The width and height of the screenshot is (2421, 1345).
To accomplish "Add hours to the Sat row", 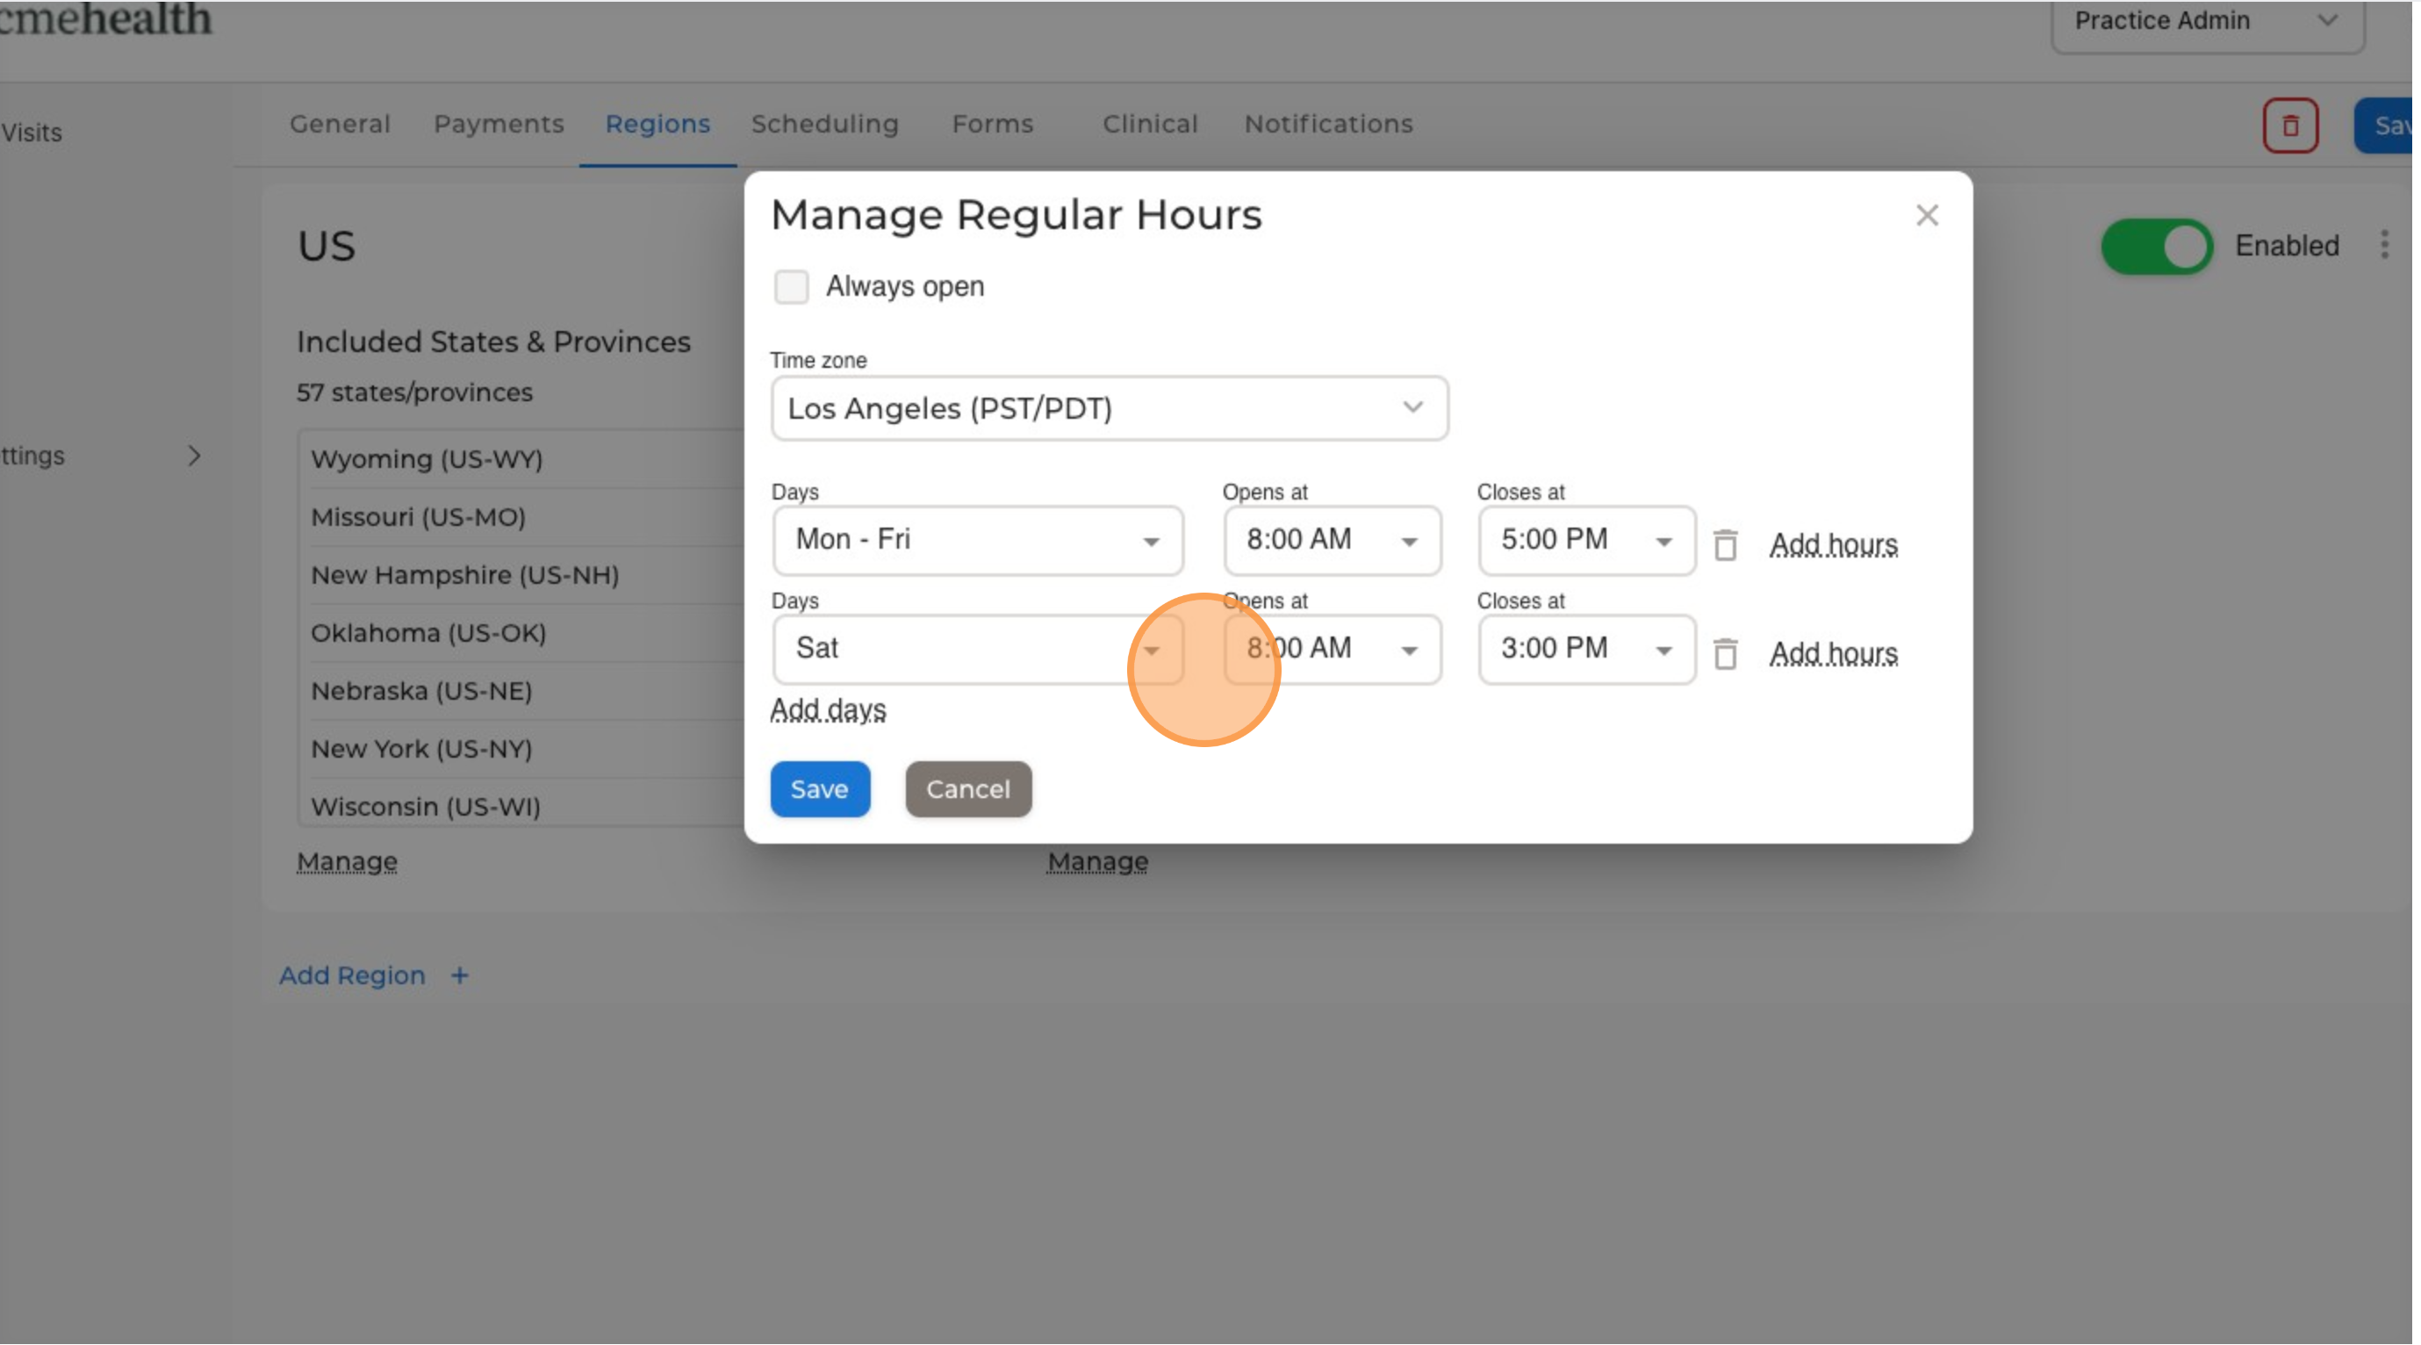I will click(1833, 654).
